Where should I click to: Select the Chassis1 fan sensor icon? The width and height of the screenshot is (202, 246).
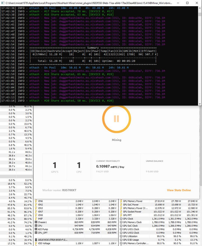(x=36, y=222)
